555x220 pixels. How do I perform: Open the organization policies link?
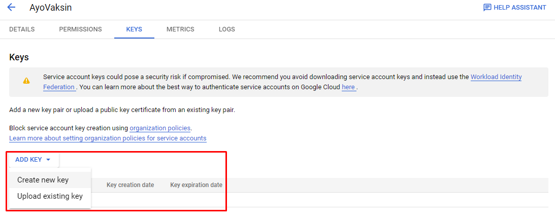pos(160,128)
